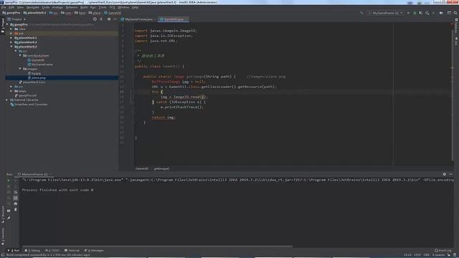Open the Run tool window tab at bottom
Screen dimensions: 459x258
pyautogui.click(x=13, y=250)
